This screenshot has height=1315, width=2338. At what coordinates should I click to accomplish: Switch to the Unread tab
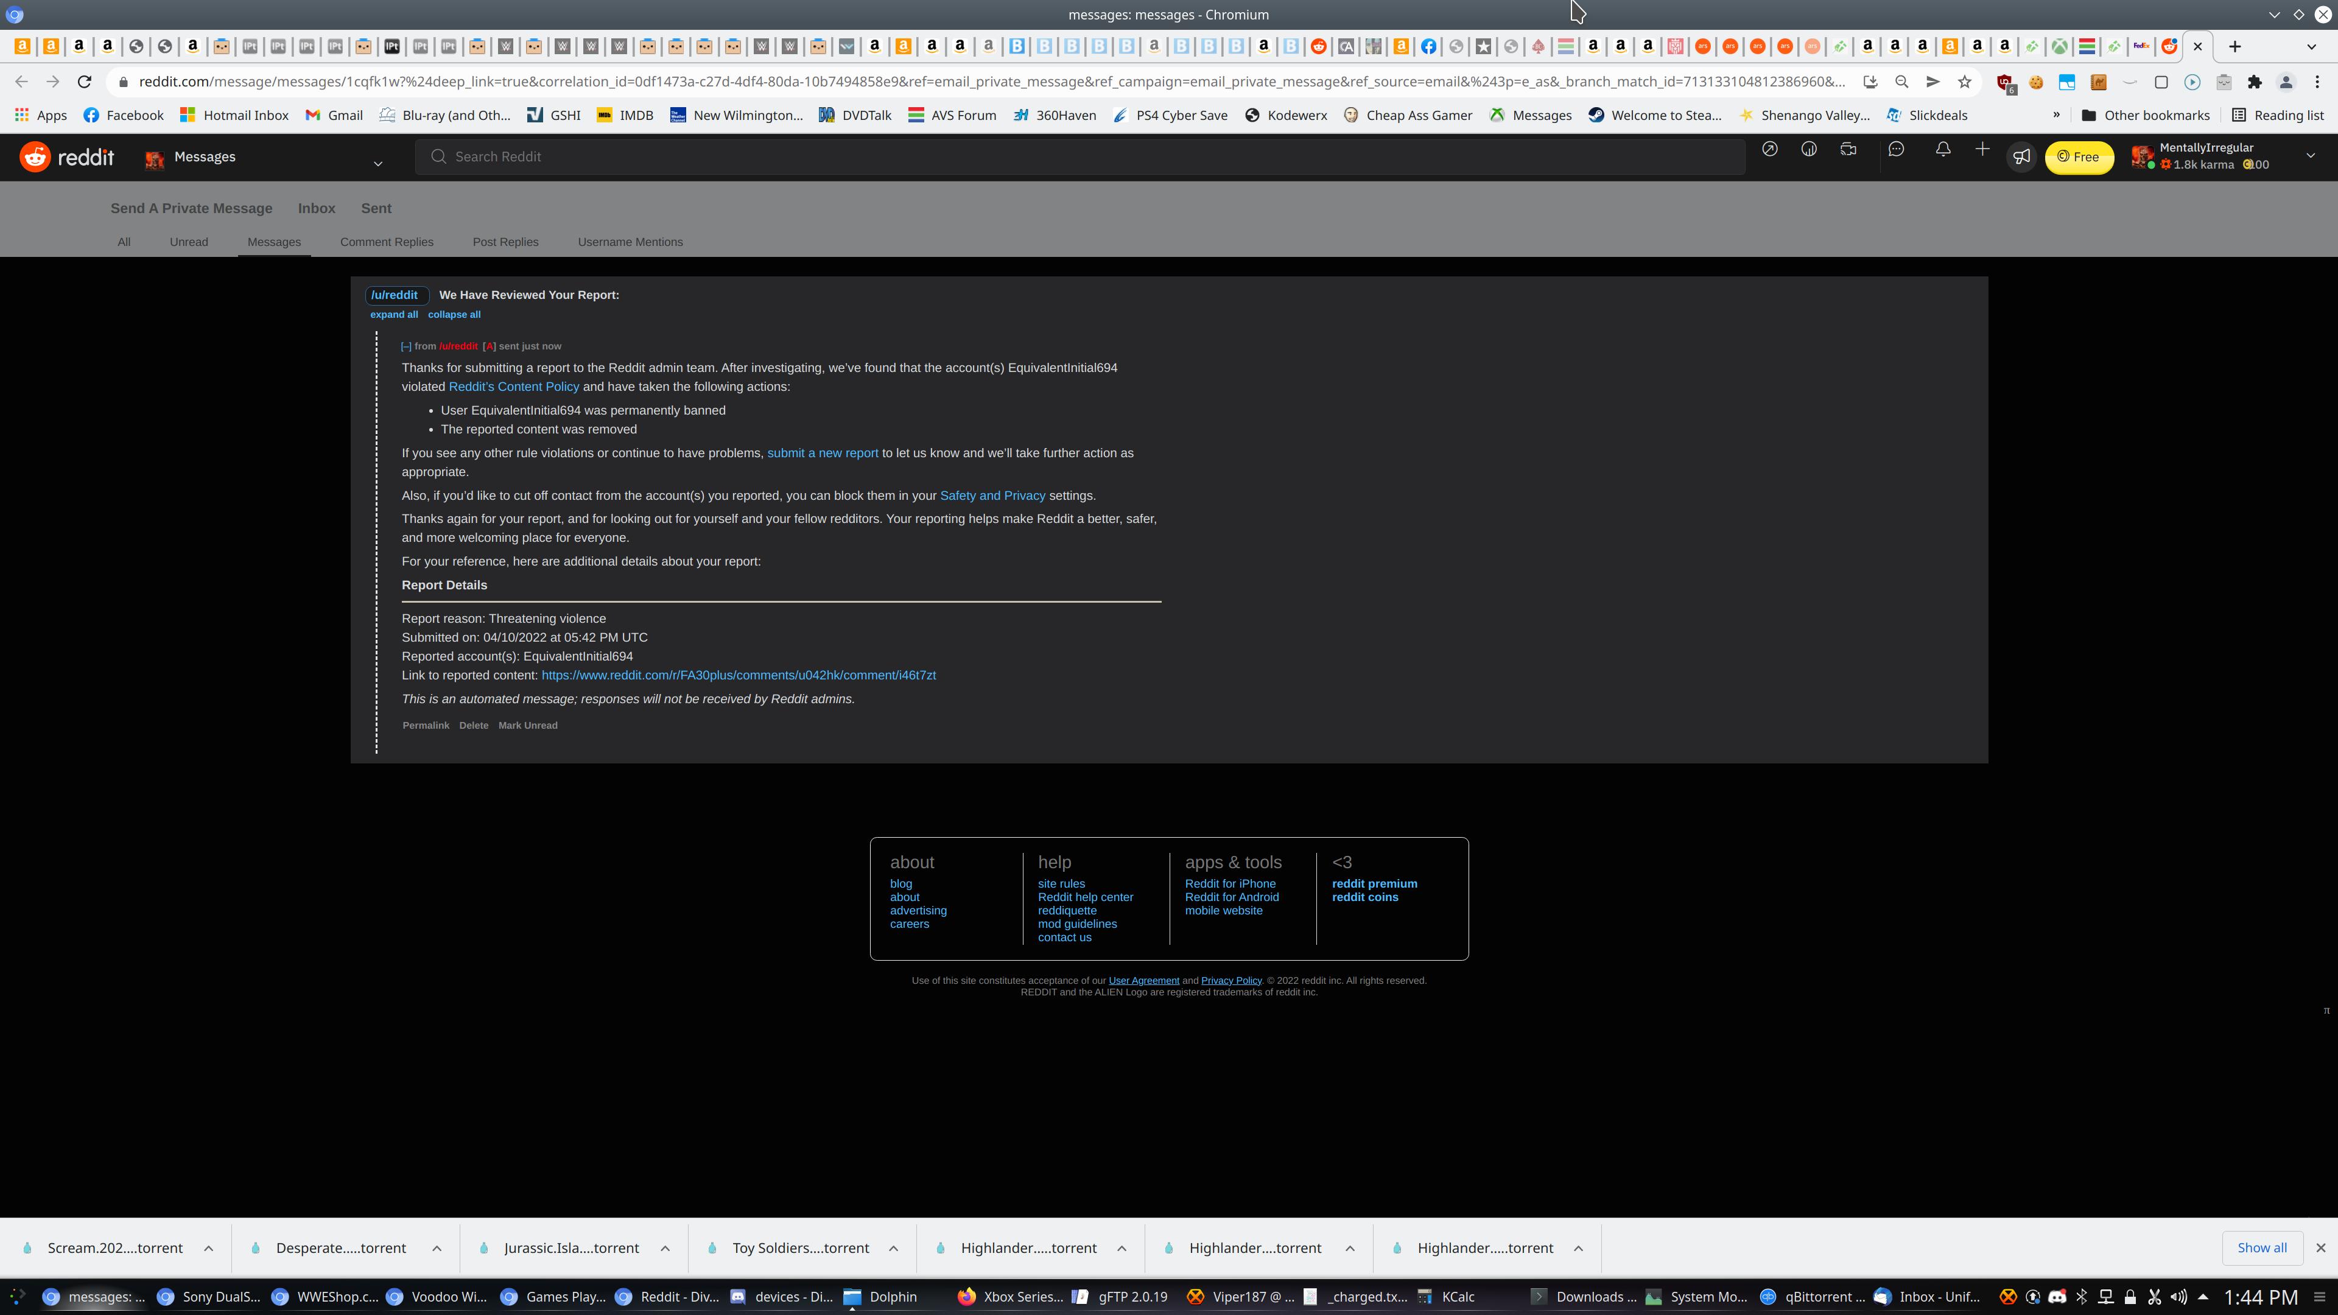[189, 242]
